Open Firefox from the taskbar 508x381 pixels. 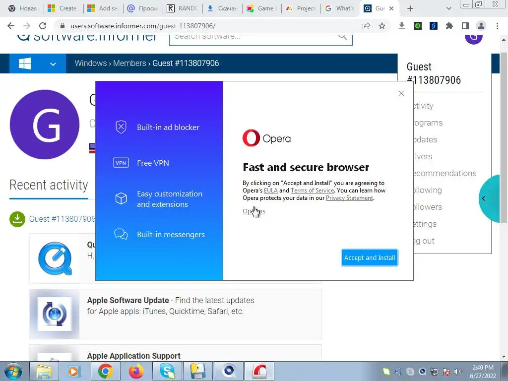coord(136,371)
